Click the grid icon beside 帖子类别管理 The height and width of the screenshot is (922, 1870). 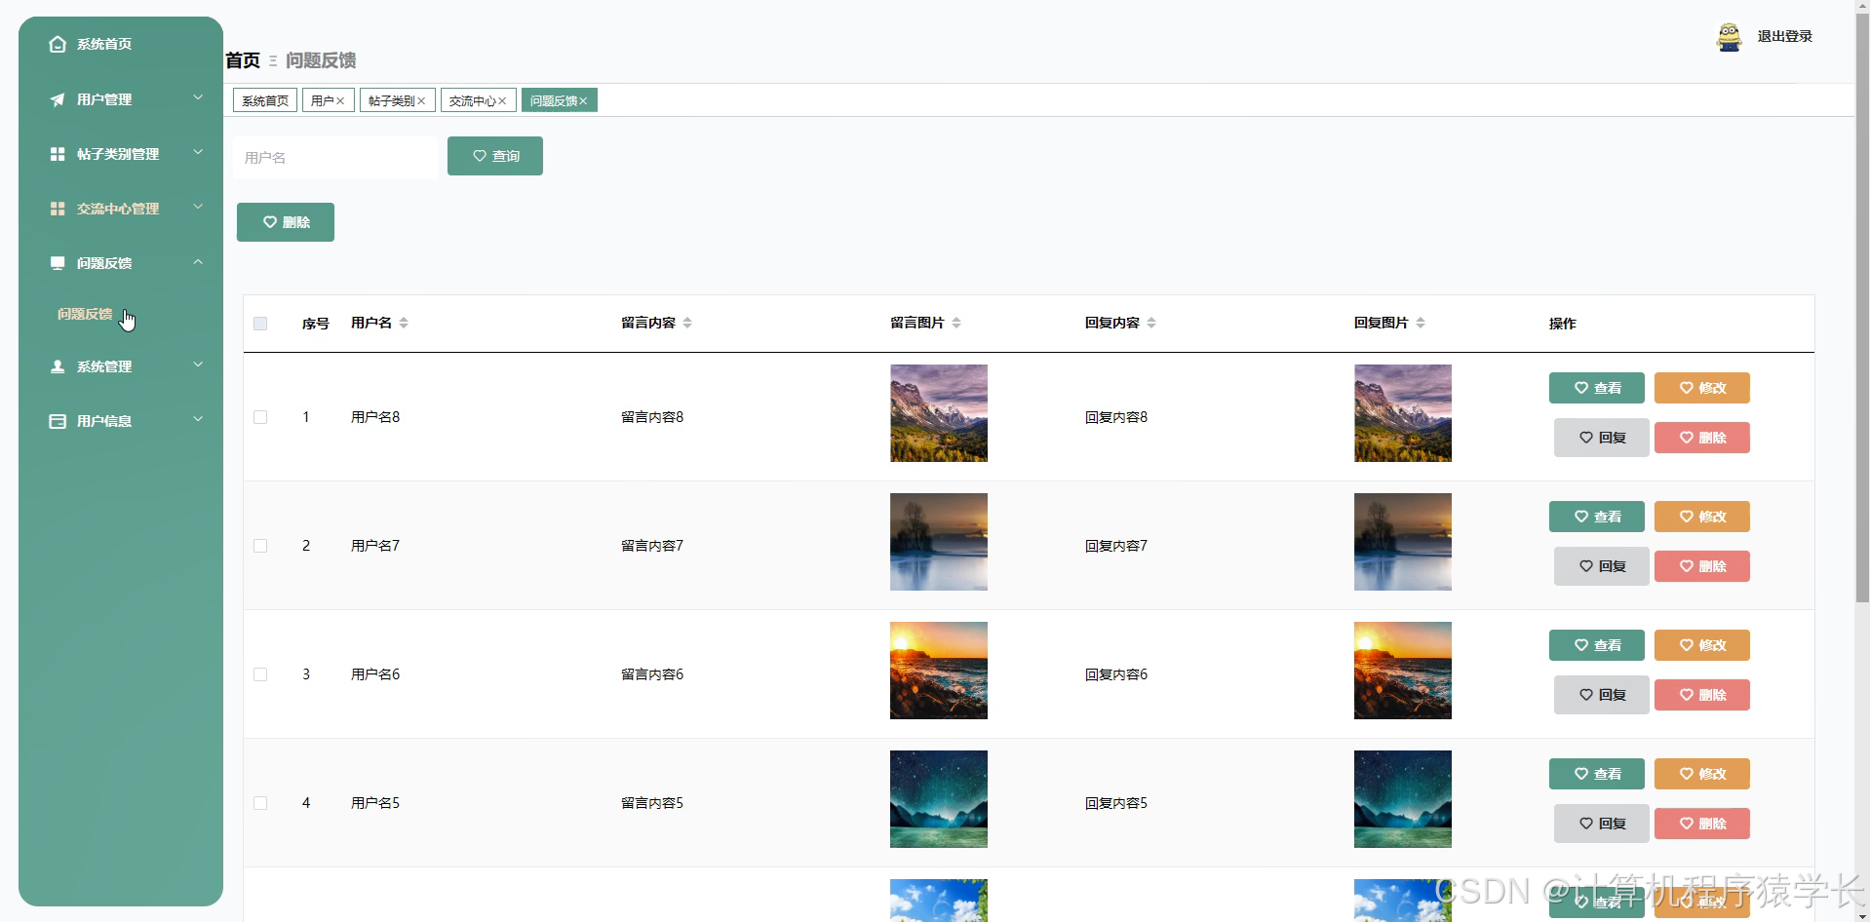pos(58,154)
